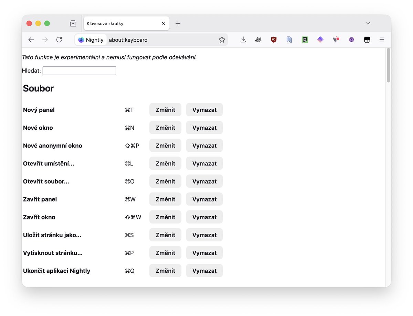The width and height of the screenshot is (413, 316).
Task: Open a new tab with the plus button
Action: 178,23
